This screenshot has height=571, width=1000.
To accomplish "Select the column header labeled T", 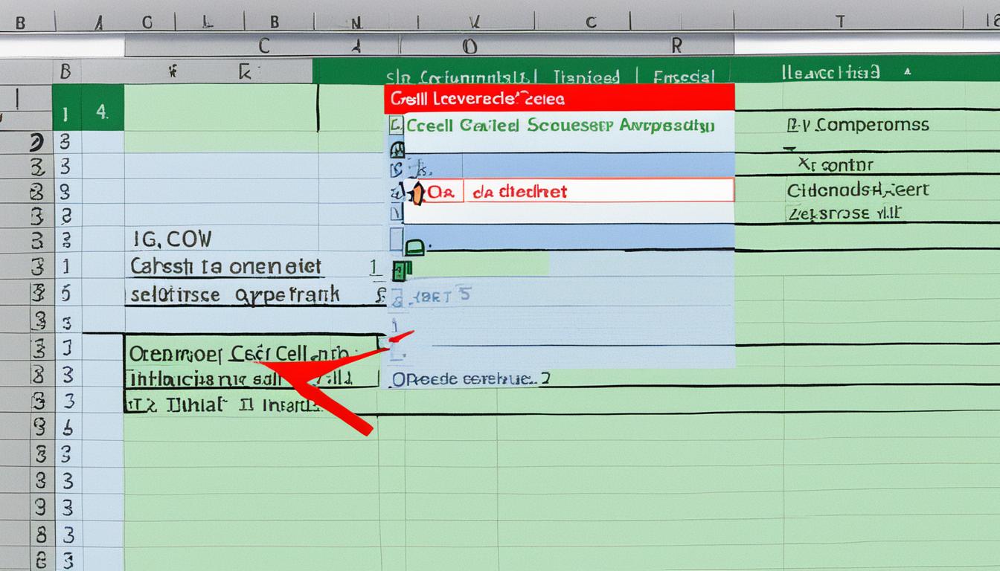I will coord(840,22).
